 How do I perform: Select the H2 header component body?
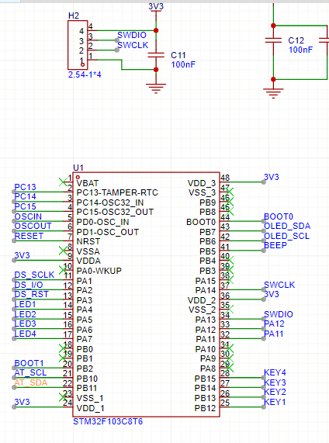(x=78, y=45)
